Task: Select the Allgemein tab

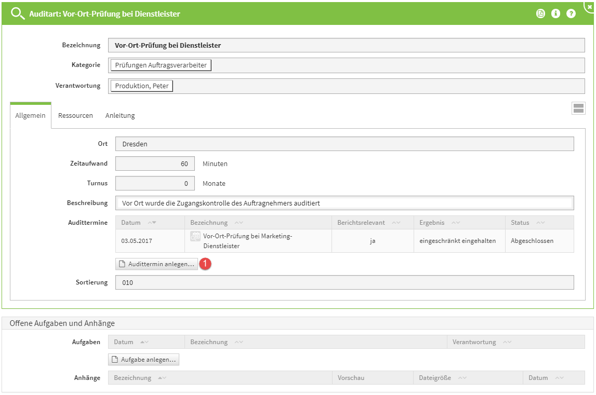Action: pyautogui.click(x=30, y=116)
